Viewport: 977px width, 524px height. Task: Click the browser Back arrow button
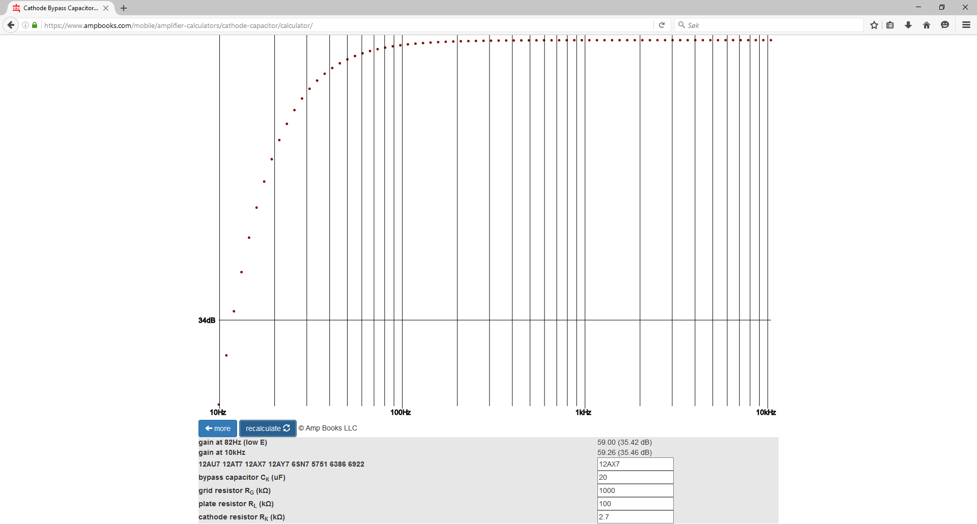(x=11, y=25)
